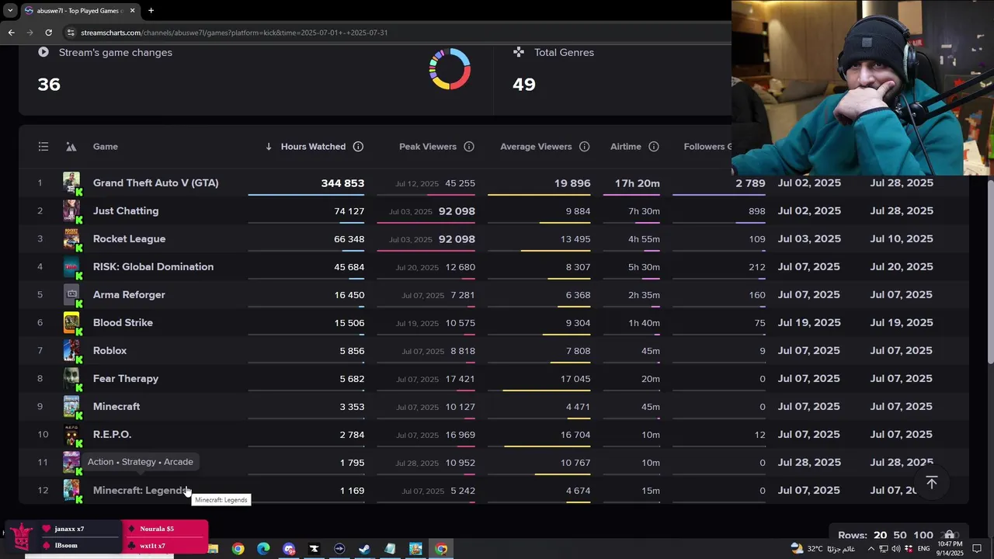The height and width of the screenshot is (559, 994).
Task: Click the Grand Theft Auto V thumbnail
Action: pos(71,183)
